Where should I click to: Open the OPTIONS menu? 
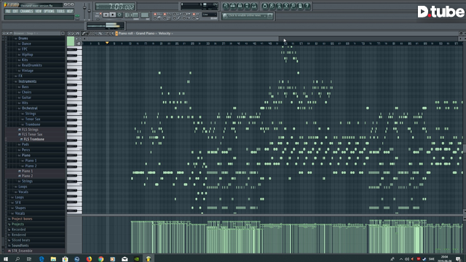click(49, 12)
